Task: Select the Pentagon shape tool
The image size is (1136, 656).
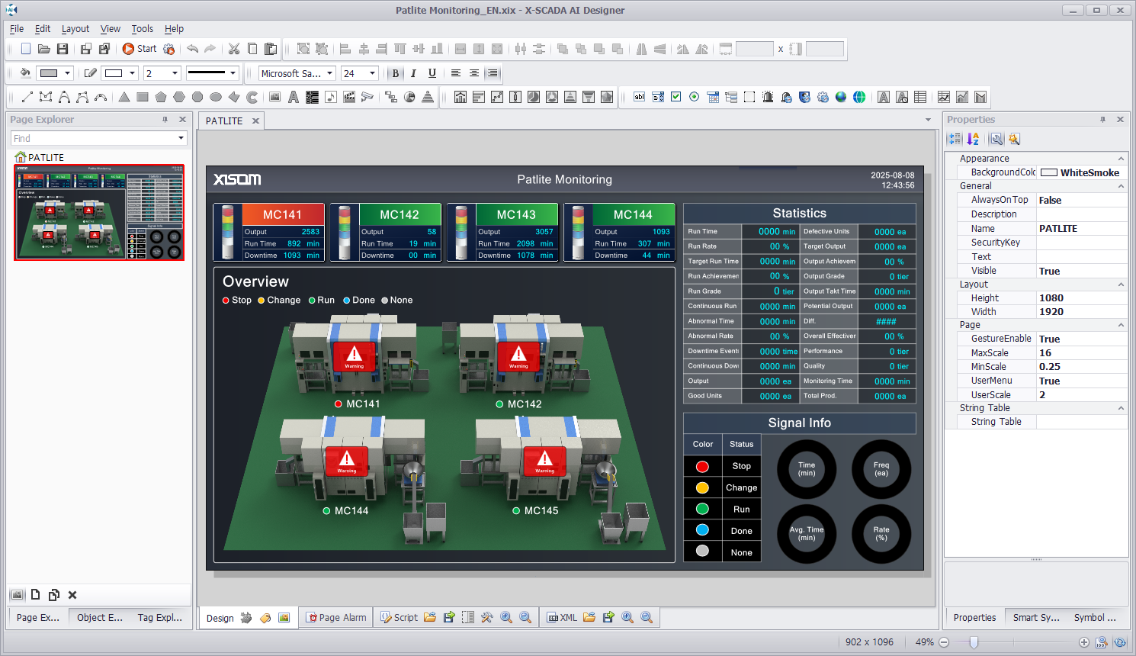Action: click(161, 97)
